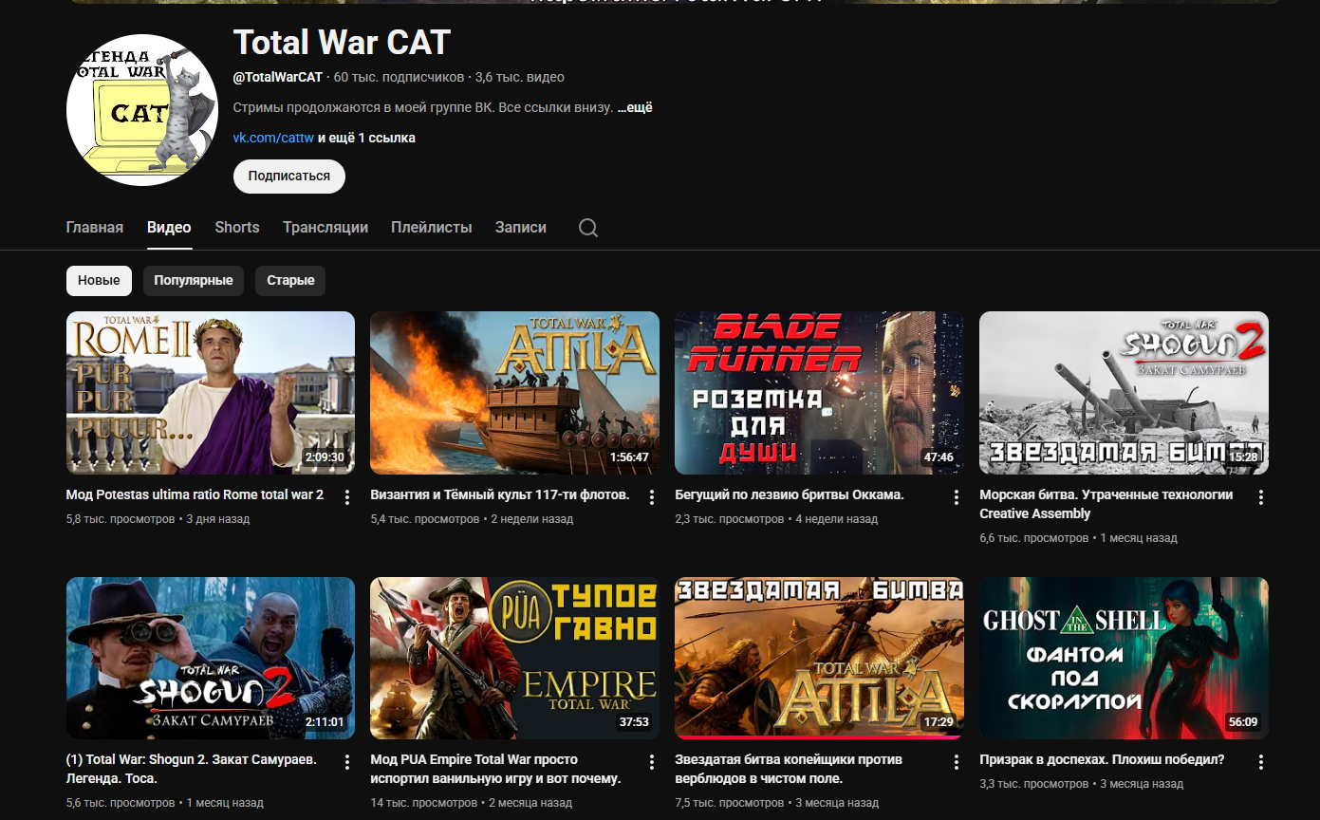Click the 5,8 тыс. просмотров • 3 дня назад text

pyautogui.click(x=158, y=519)
